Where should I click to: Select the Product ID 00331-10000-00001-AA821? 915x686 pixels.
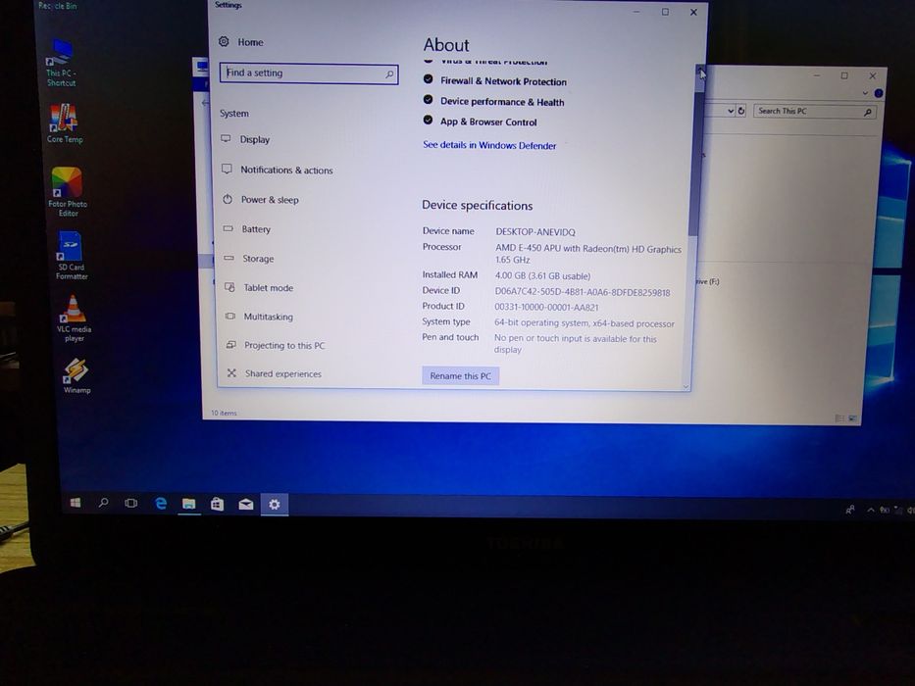(x=546, y=307)
